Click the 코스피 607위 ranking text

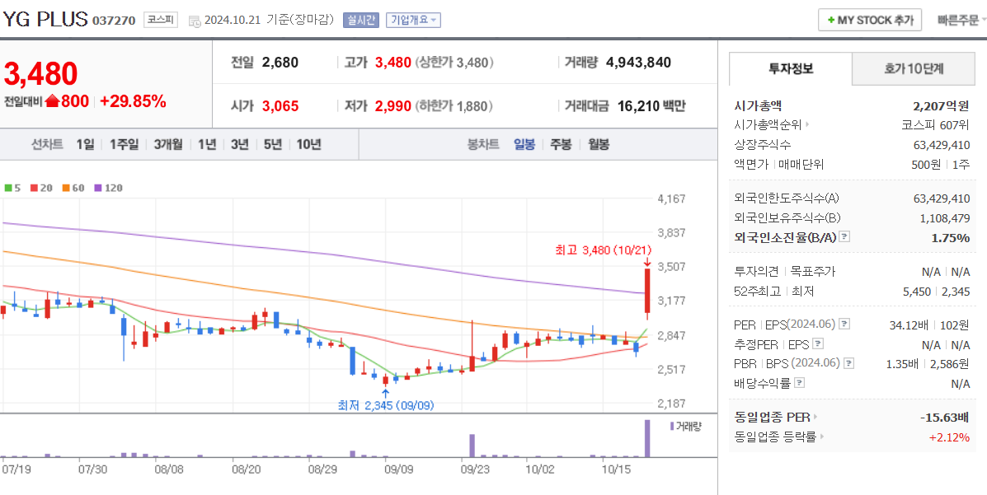[935, 124]
